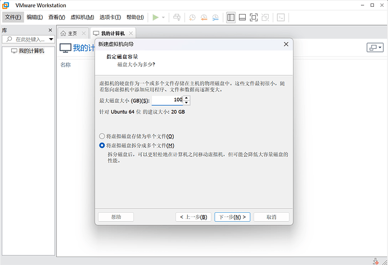Image resolution: width=388 pixels, height=265 pixels.
Task: Click the 指定磁盘容量 wizard heading
Action: [122, 57]
